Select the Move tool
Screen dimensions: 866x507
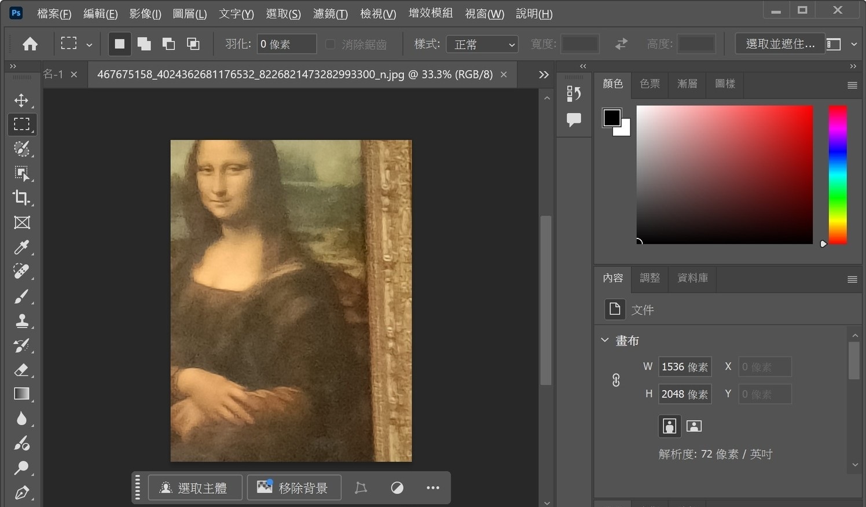(21, 100)
